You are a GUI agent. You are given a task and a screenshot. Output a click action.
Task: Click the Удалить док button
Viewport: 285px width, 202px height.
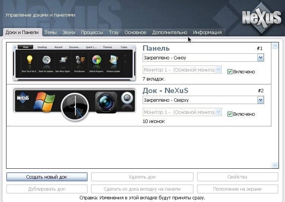[x=142, y=177]
